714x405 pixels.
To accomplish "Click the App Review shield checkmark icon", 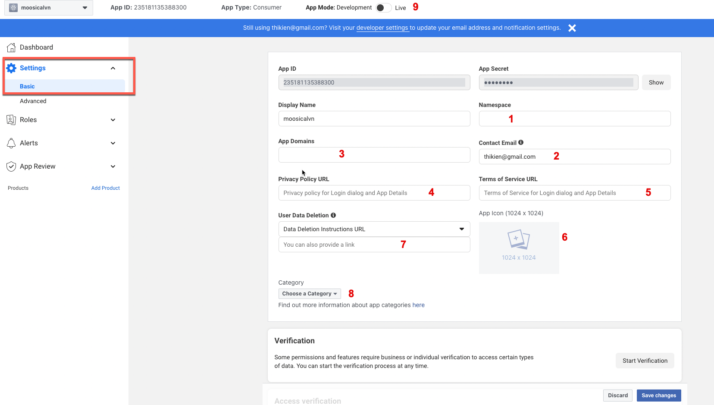I will click(11, 166).
